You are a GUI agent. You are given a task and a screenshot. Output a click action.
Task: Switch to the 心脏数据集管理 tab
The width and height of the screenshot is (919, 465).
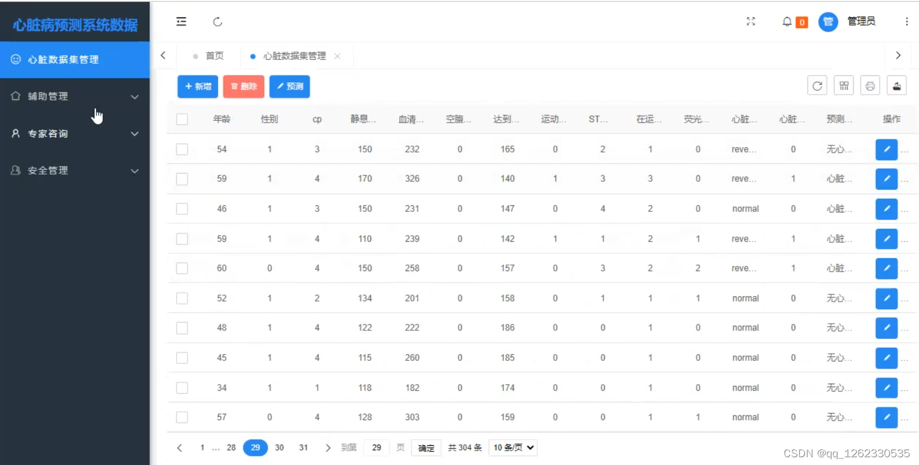click(x=295, y=56)
